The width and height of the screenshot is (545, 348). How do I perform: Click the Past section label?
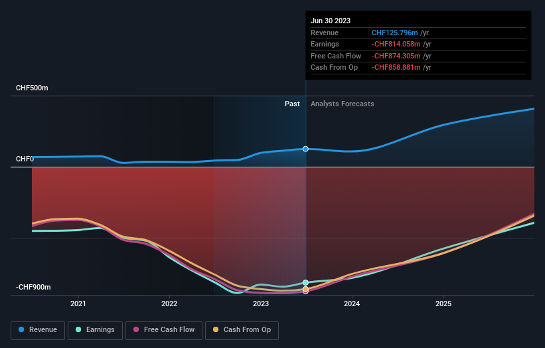pyautogui.click(x=292, y=104)
